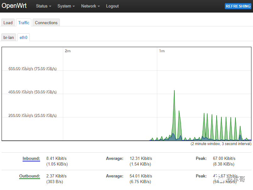253x190 pixels.
Task: Open the System dropdown menu
Action: click(66, 6)
